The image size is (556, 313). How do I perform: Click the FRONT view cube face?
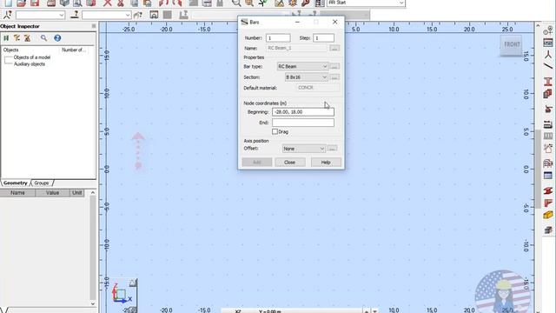(512, 44)
